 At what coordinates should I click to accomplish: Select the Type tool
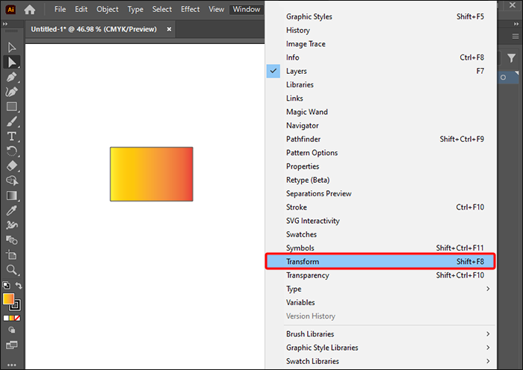click(12, 137)
